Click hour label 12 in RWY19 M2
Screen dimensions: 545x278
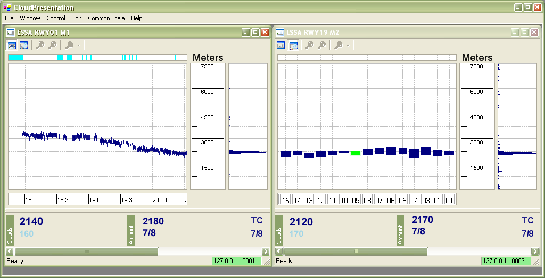click(321, 201)
